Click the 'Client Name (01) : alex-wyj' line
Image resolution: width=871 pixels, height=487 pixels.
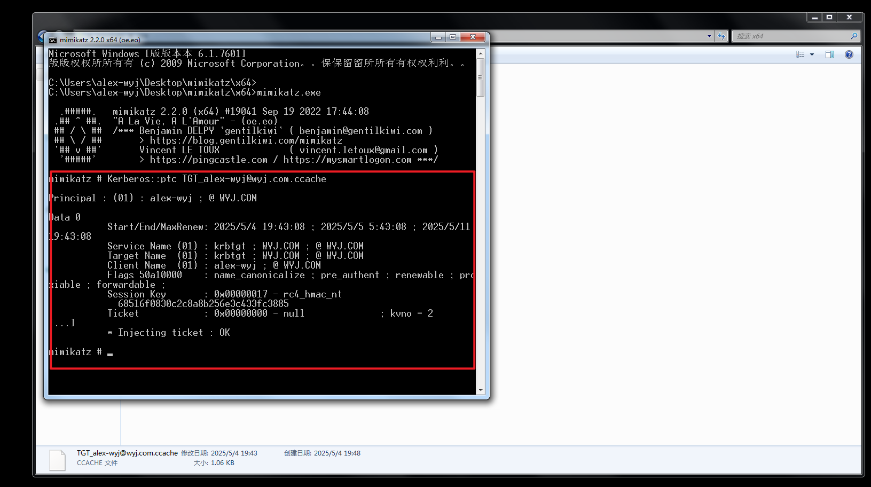[x=214, y=265]
